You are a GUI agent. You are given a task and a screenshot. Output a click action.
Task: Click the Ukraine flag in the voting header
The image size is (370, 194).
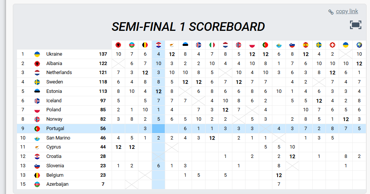(345, 45)
